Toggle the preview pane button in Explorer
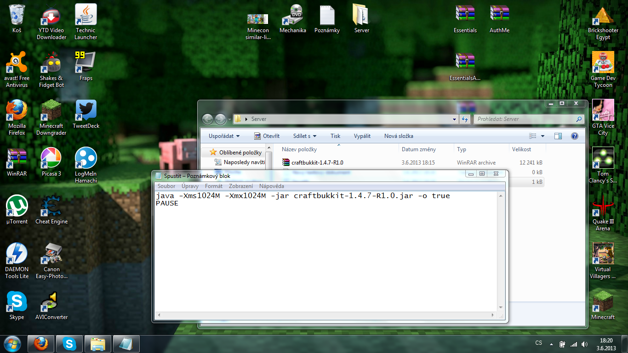The height and width of the screenshot is (353, 628). pos(558,136)
